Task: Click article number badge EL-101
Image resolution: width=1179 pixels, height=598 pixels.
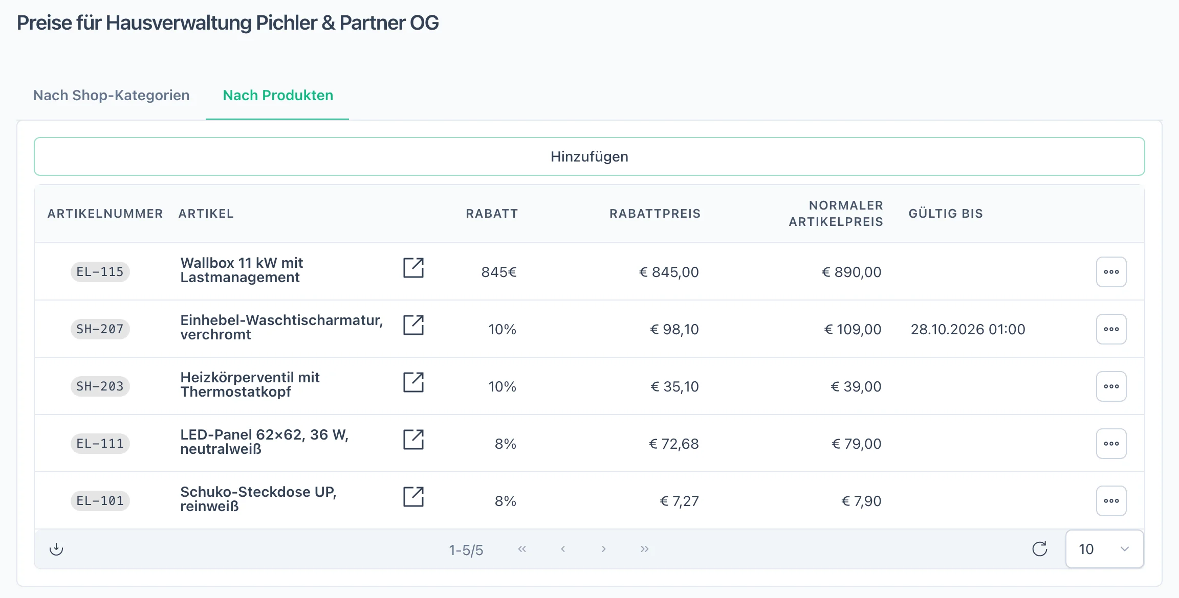Action: coord(100,501)
